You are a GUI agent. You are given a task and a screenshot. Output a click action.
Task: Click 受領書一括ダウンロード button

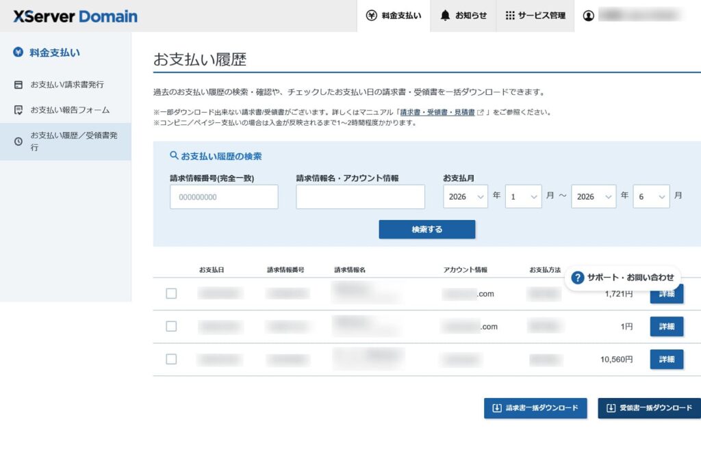649,408
